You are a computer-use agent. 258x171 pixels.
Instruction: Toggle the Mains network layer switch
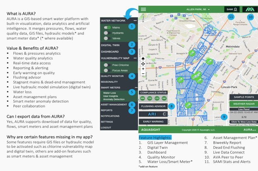tap(107, 27)
